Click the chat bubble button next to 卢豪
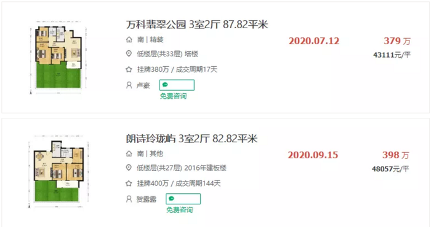 point(177,85)
